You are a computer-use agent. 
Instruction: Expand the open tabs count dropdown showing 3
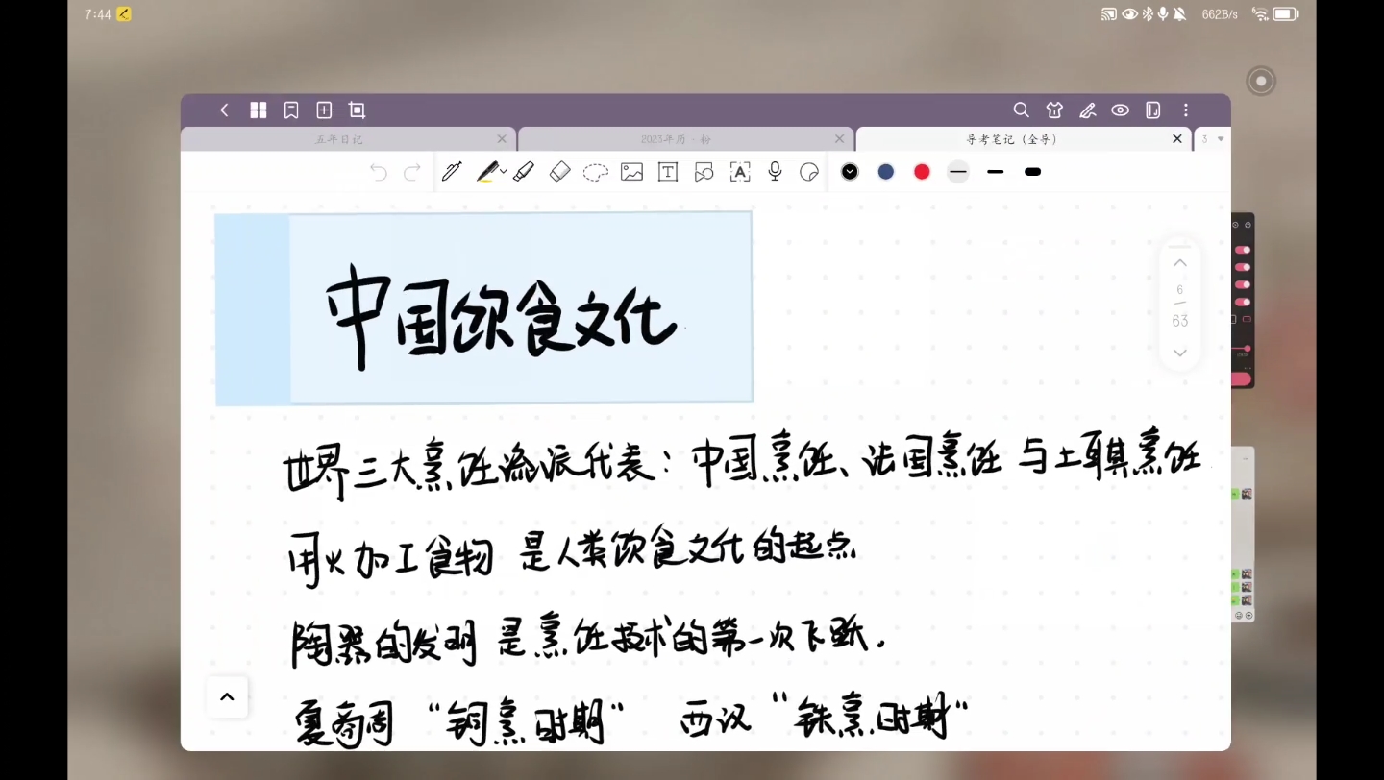pos(1213,139)
